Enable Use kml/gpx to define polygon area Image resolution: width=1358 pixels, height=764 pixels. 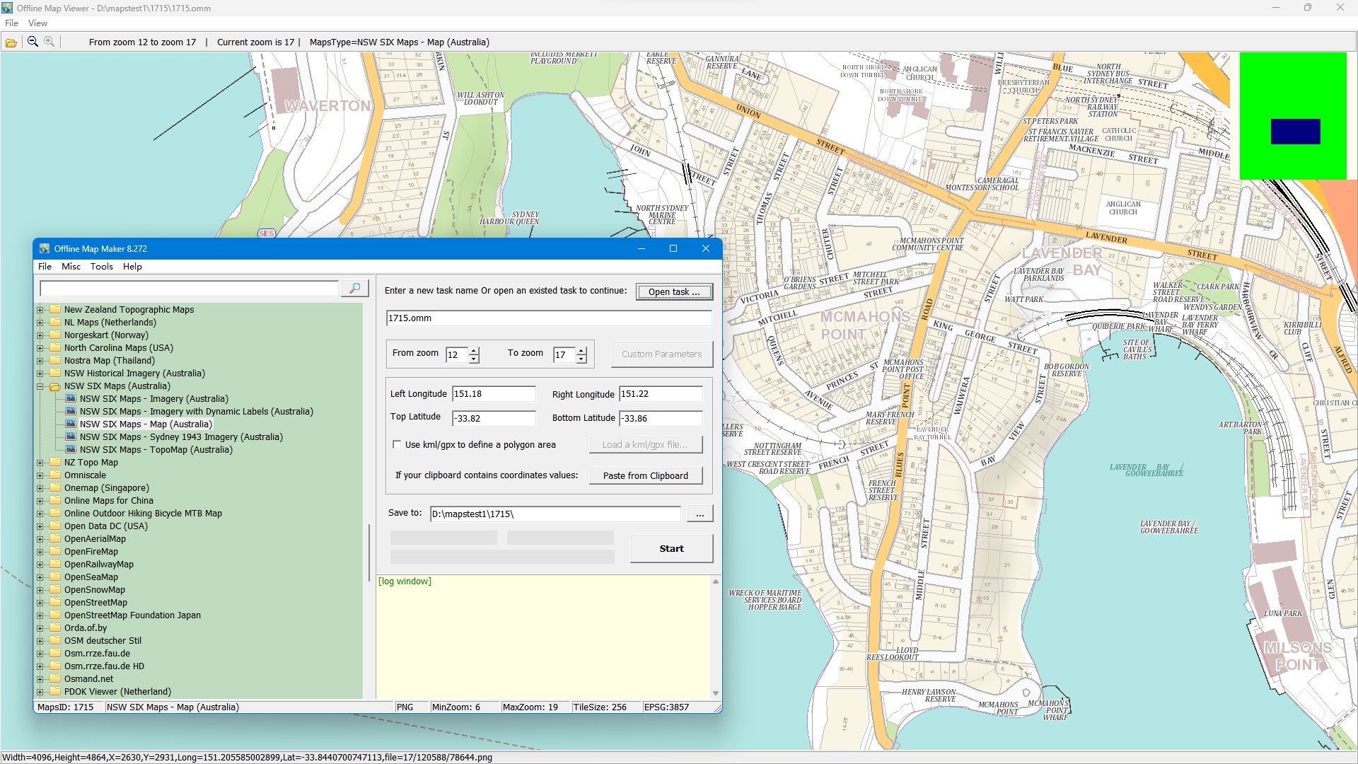397,445
